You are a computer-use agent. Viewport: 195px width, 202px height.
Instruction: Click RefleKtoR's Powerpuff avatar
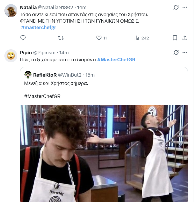(28, 75)
